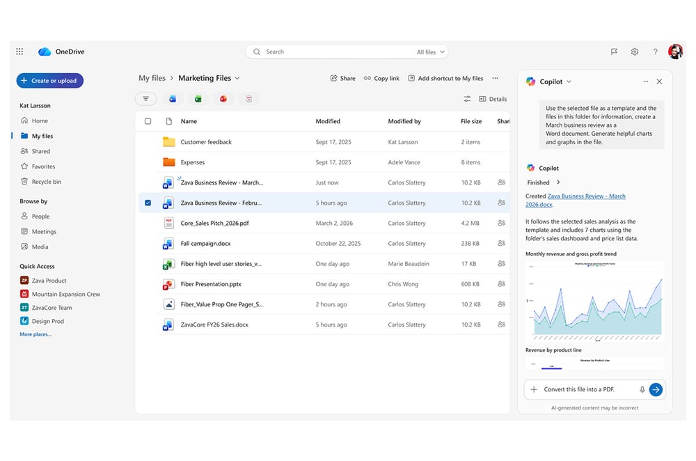The image size is (696, 461).
Task: Click the file type column header icon
Action: 168,121
